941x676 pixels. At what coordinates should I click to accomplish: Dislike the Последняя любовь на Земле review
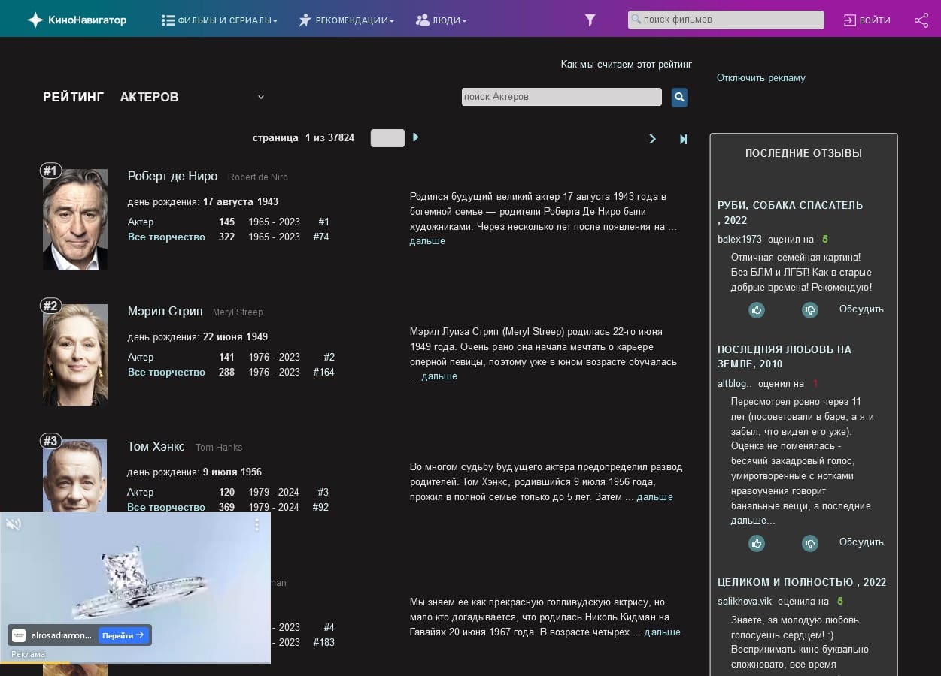[809, 542]
